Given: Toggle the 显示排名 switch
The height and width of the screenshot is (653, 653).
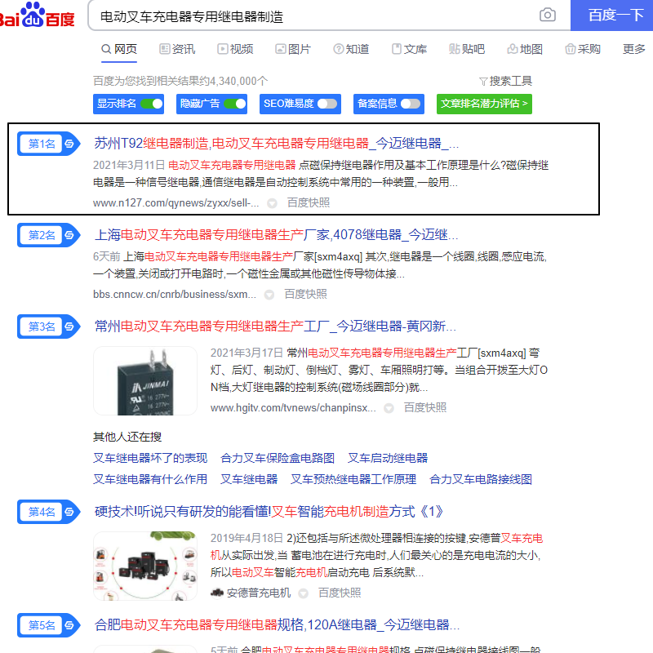Looking at the screenshot, I should [152, 104].
